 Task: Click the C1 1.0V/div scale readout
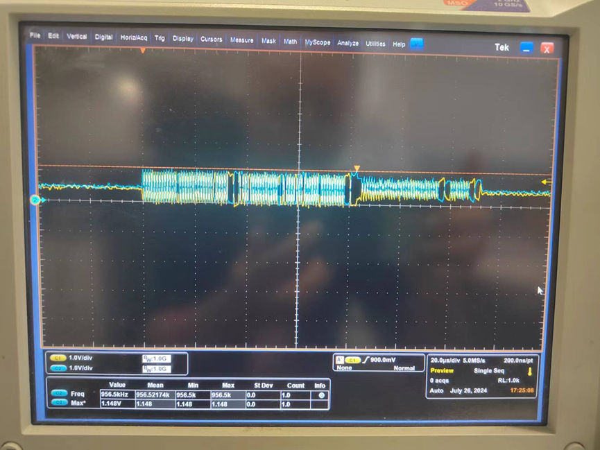[80, 358]
